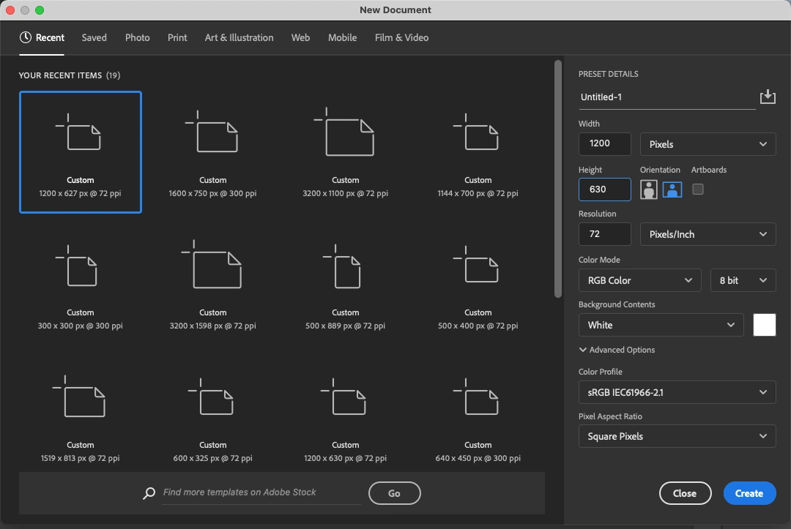Open the Pixel Aspect Ratio dropdown
This screenshot has height=529, width=791.
coord(676,436)
